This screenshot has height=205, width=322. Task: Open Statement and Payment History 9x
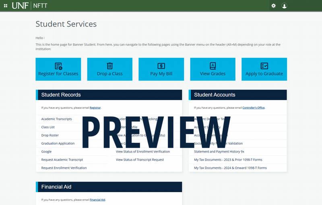tap(219, 152)
